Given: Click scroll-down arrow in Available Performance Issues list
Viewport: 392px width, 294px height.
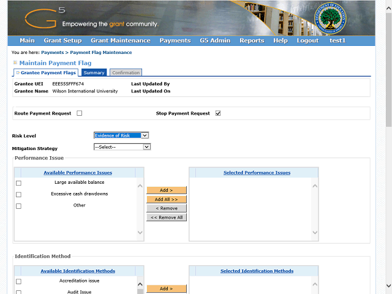Looking at the screenshot, I should pyautogui.click(x=140, y=233).
